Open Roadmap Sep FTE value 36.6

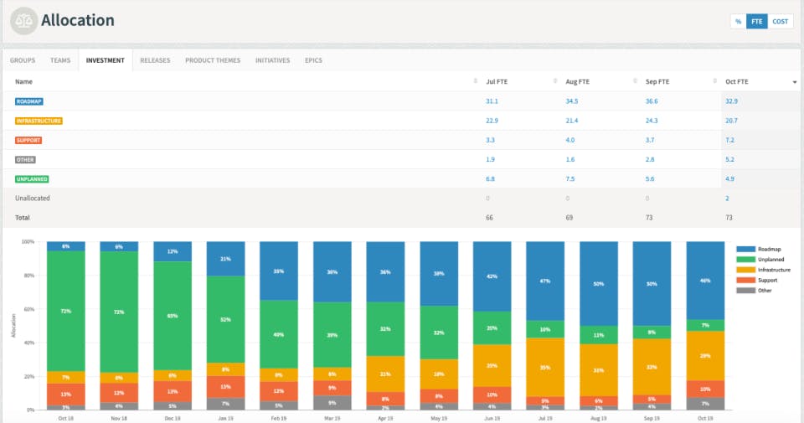pos(652,101)
